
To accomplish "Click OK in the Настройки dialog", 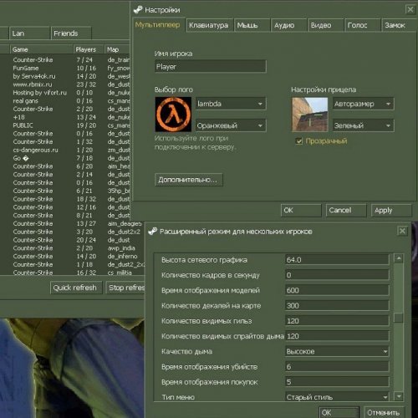I will [x=301, y=210].
